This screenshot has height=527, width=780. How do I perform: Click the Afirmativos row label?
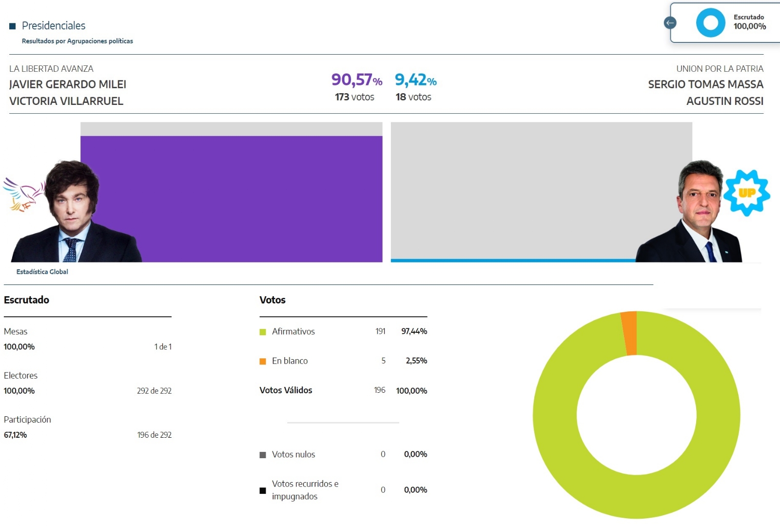pos(293,332)
